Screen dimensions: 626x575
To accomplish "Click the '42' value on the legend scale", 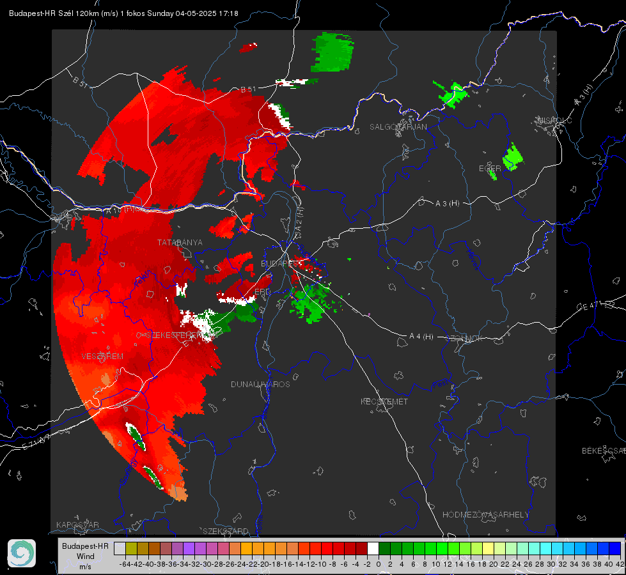I will pyautogui.click(x=620, y=564).
